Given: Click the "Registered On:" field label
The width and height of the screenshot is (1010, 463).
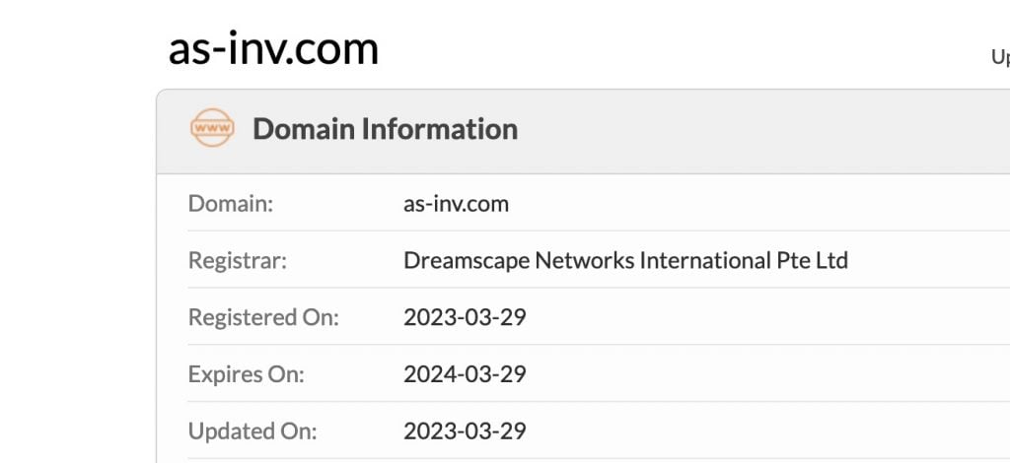Looking at the screenshot, I should (262, 317).
